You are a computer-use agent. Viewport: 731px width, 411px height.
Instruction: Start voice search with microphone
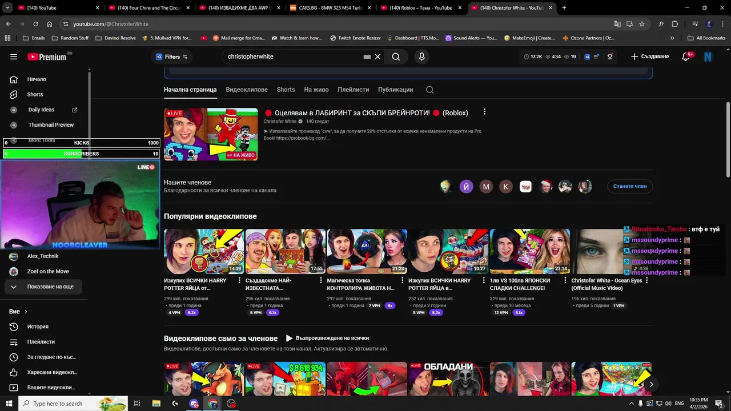coord(421,57)
